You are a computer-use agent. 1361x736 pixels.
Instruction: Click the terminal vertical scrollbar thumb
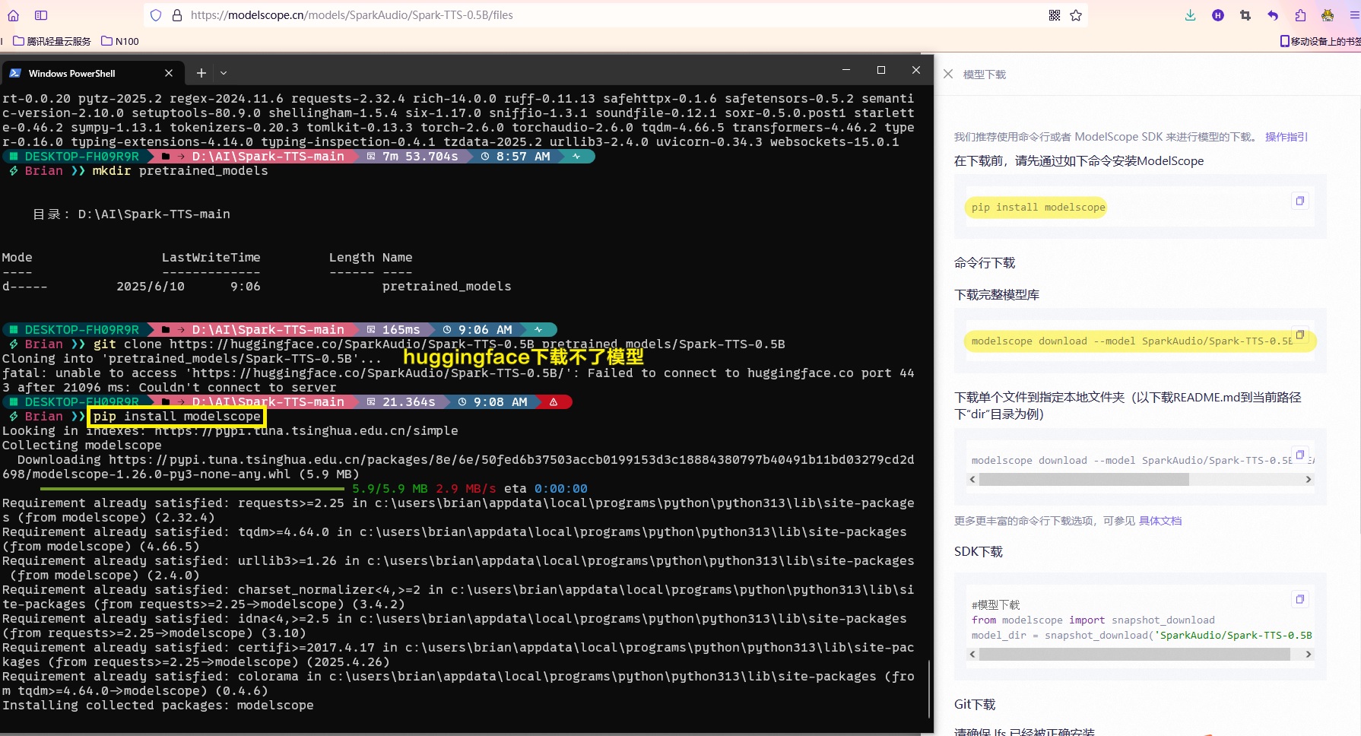930,689
